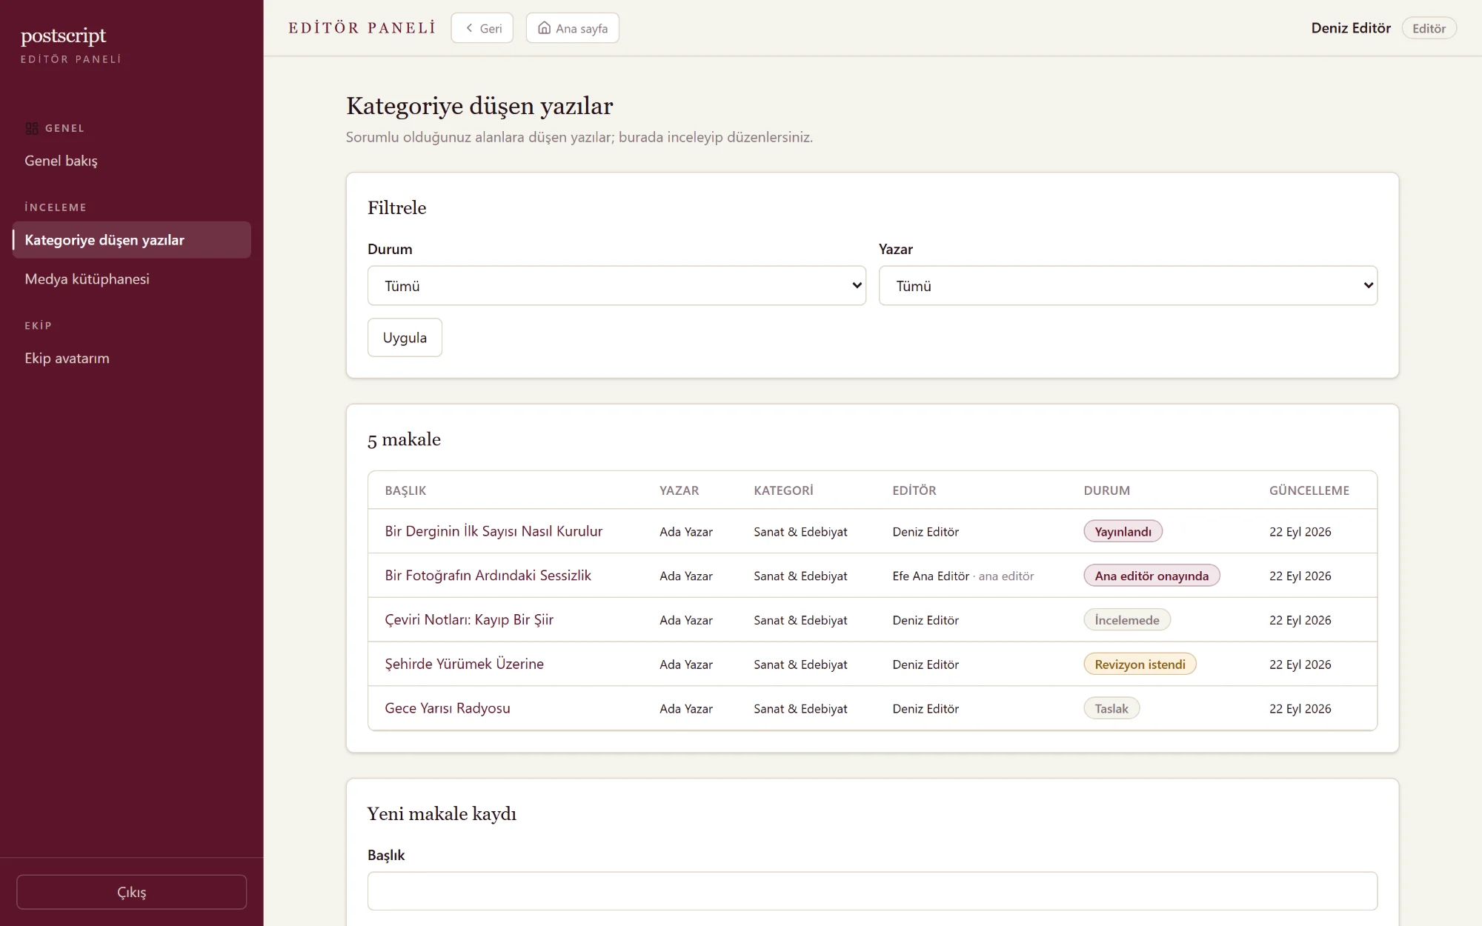Click Sanat & Edebiyat in Şehirde Yürümek Üzerine row

[800, 664]
